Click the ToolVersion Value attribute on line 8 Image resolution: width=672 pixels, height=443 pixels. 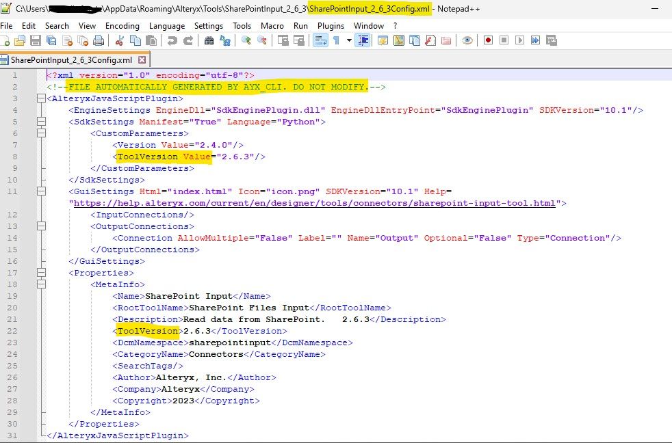tap(164, 157)
